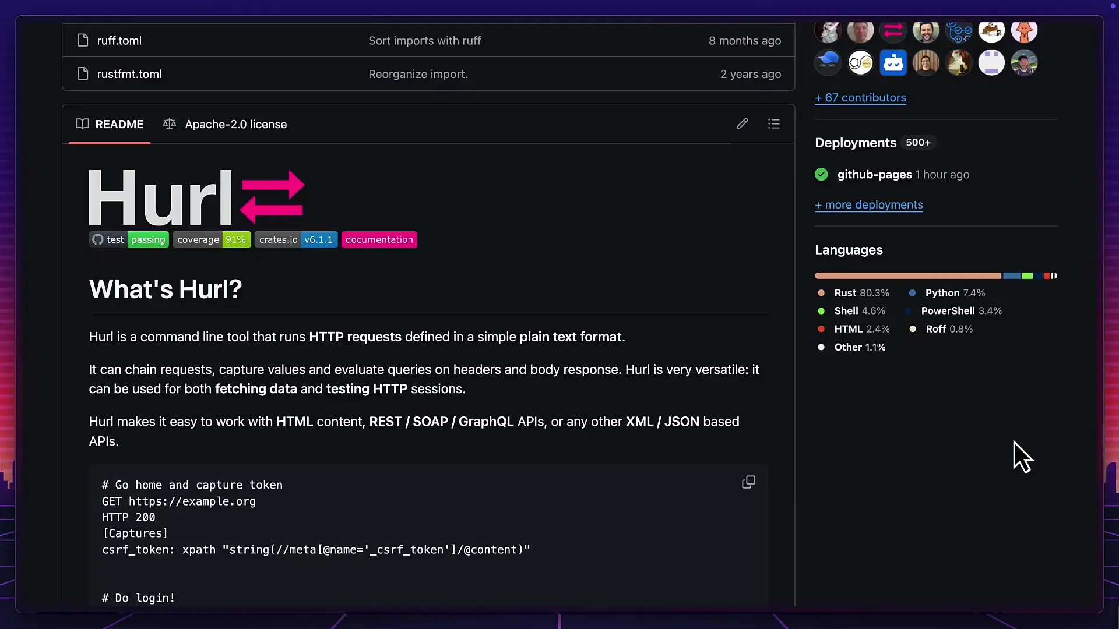Viewport: 1119px width, 629px height.
Task: Open the HTML 2.4% language link
Action: pyautogui.click(x=854, y=329)
